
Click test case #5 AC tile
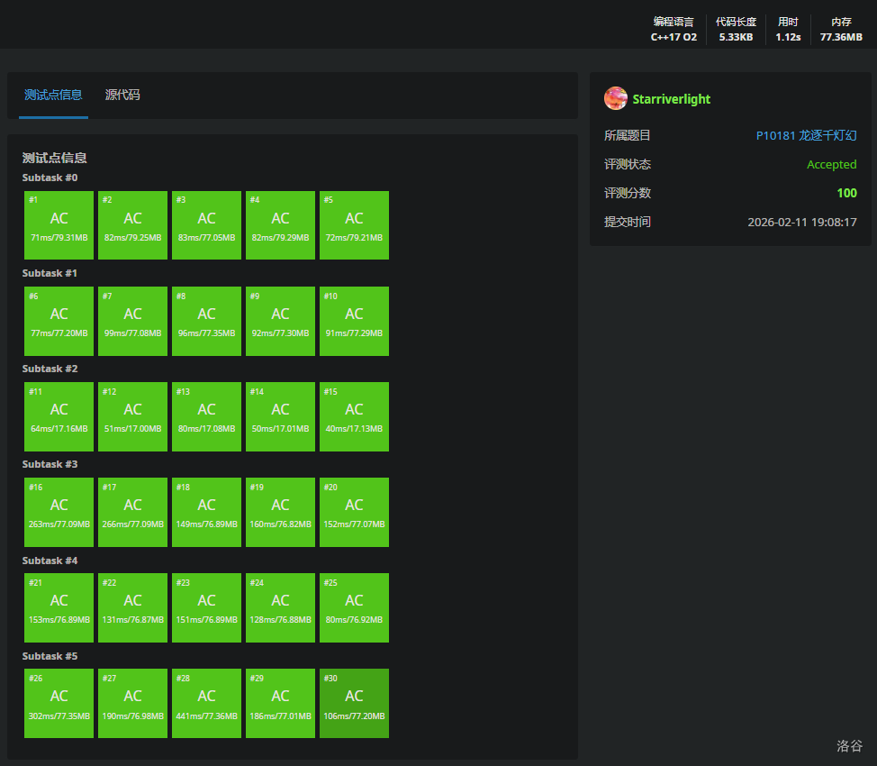pos(355,225)
